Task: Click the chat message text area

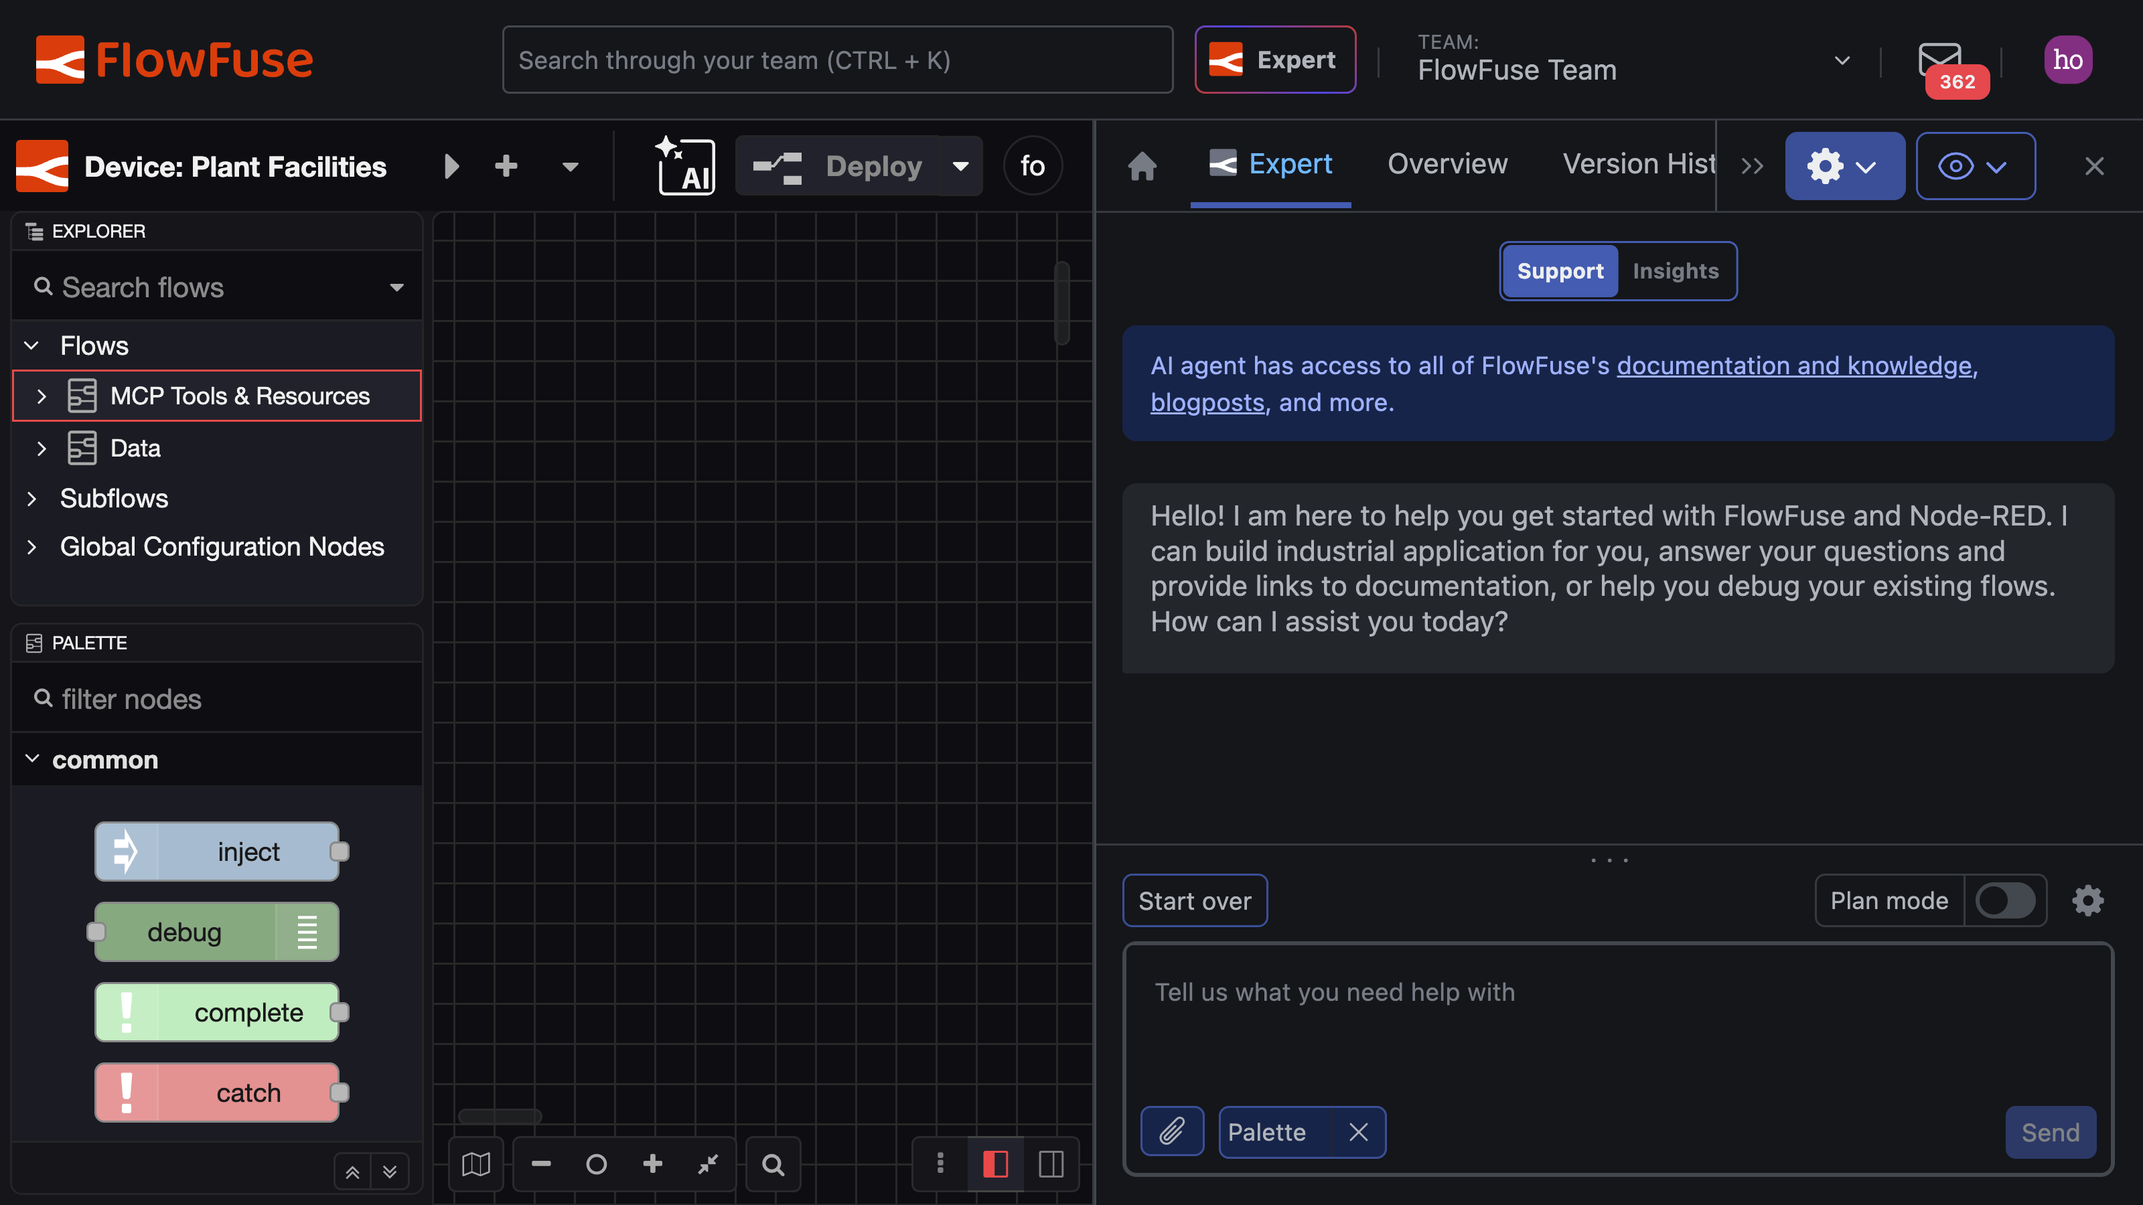Action: click(x=1617, y=1023)
